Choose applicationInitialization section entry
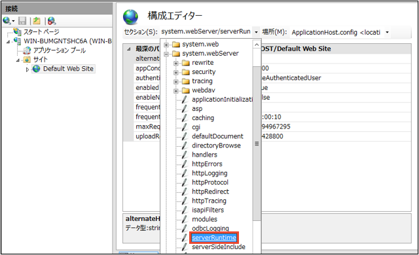This screenshot has height=255, width=419. 222,99
